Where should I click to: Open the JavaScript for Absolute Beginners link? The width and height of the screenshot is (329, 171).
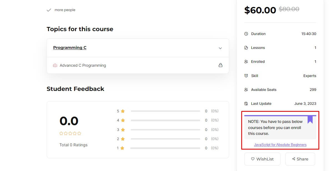click(280, 145)
